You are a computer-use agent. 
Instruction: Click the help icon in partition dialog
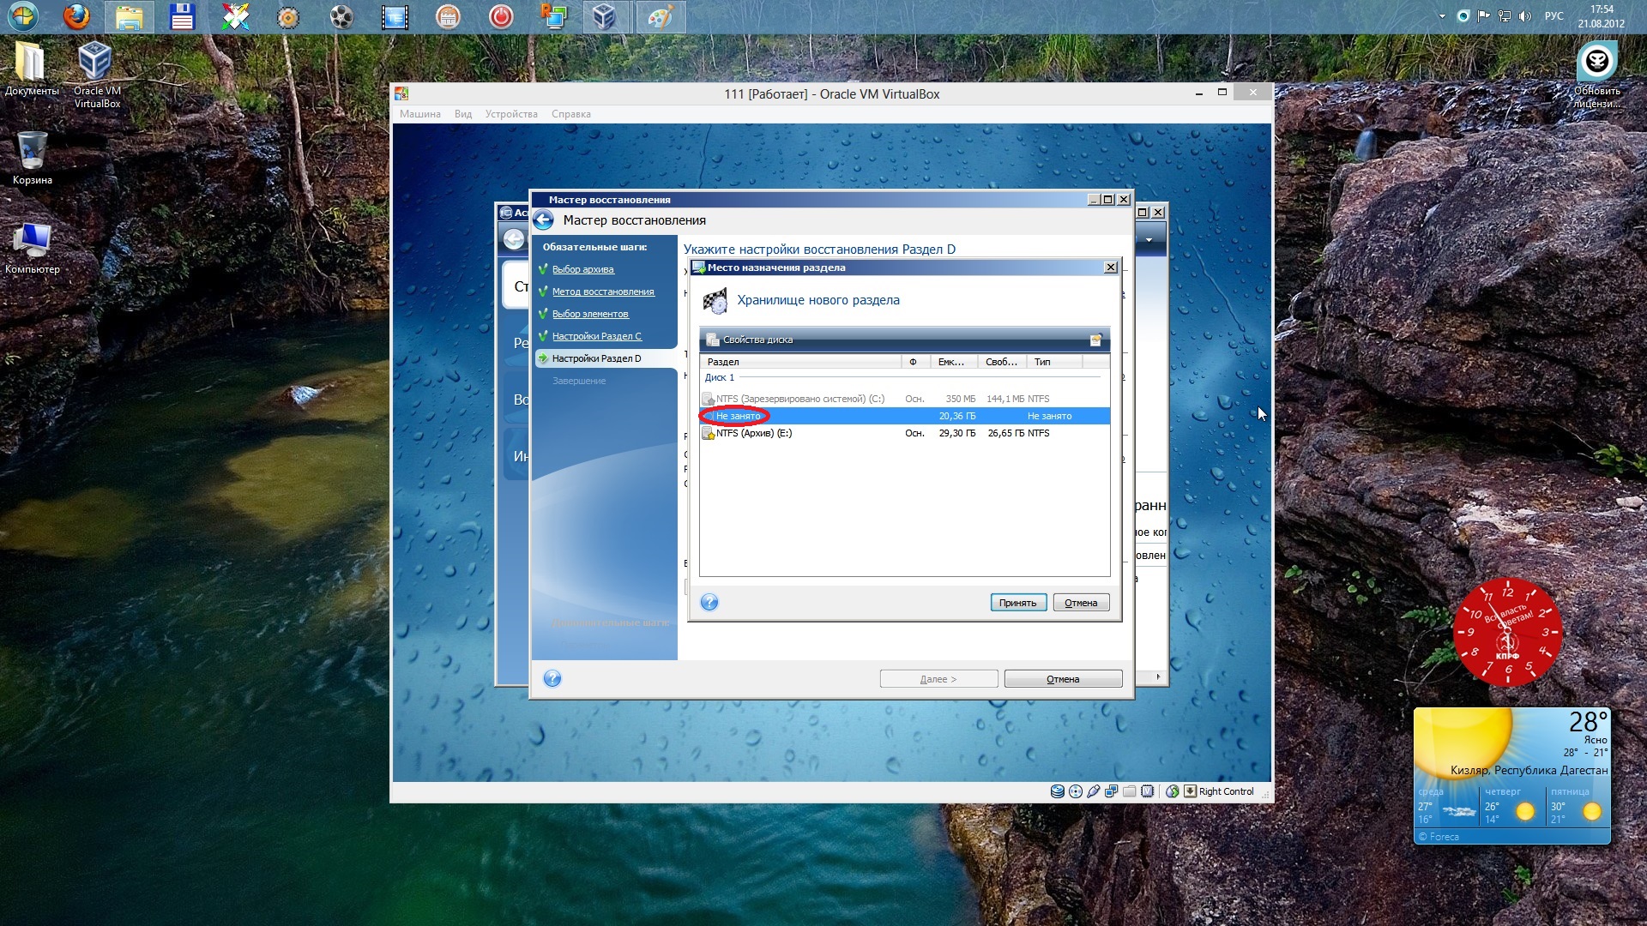click(x=709, y=602)
